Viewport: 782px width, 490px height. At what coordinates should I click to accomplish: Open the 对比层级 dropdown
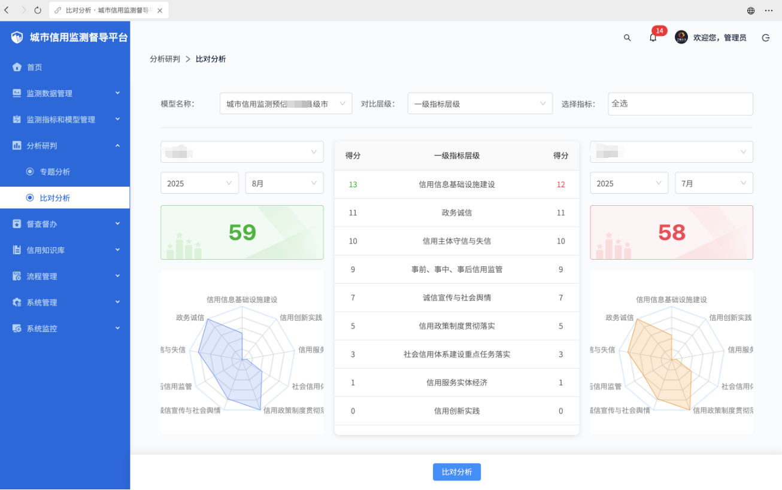pyautogui.click(x=480, y=104)
